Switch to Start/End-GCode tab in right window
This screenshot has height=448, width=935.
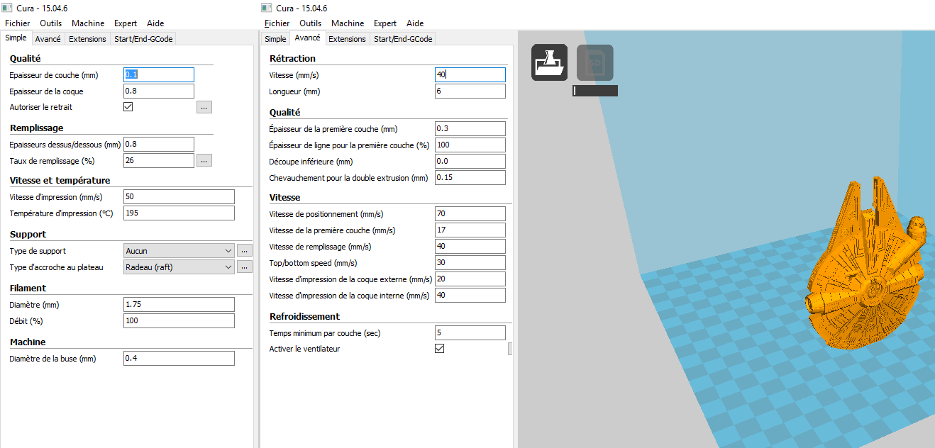403,39
